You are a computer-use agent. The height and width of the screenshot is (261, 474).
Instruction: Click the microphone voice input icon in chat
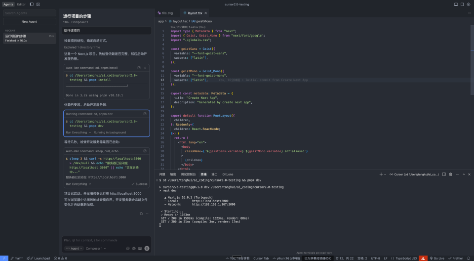point(147,248)
